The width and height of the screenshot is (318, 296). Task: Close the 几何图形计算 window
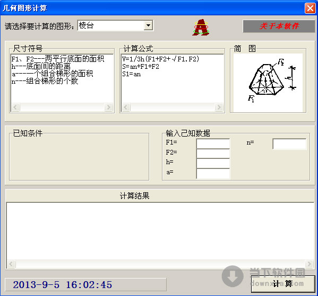pyautogui.click(x=310, y=8)
